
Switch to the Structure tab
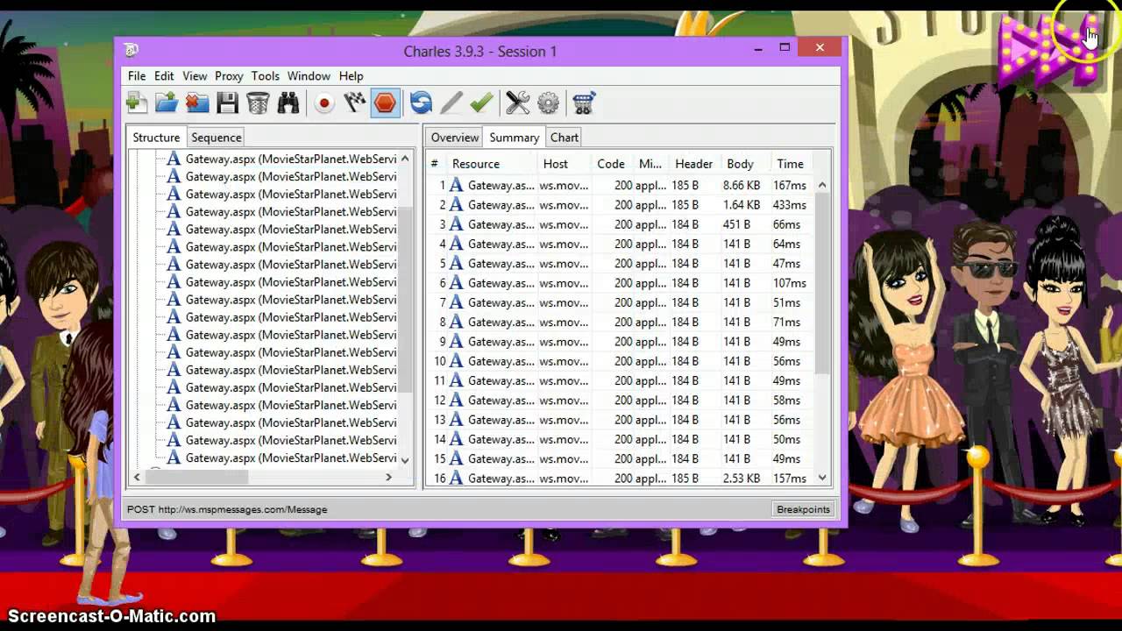pos(156,138)
